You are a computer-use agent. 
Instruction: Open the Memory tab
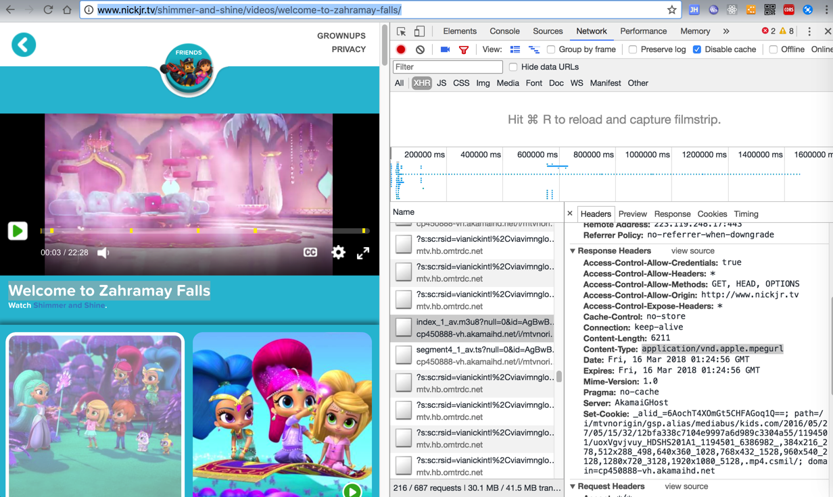[x=695, y=31]
